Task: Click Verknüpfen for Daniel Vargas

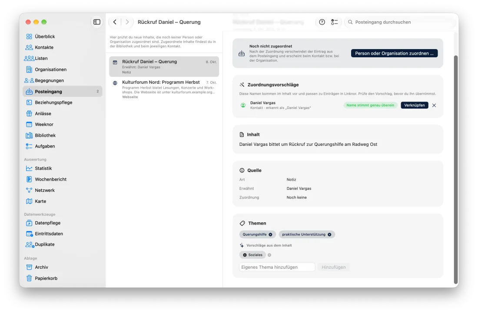Action: tap(414, 105)
